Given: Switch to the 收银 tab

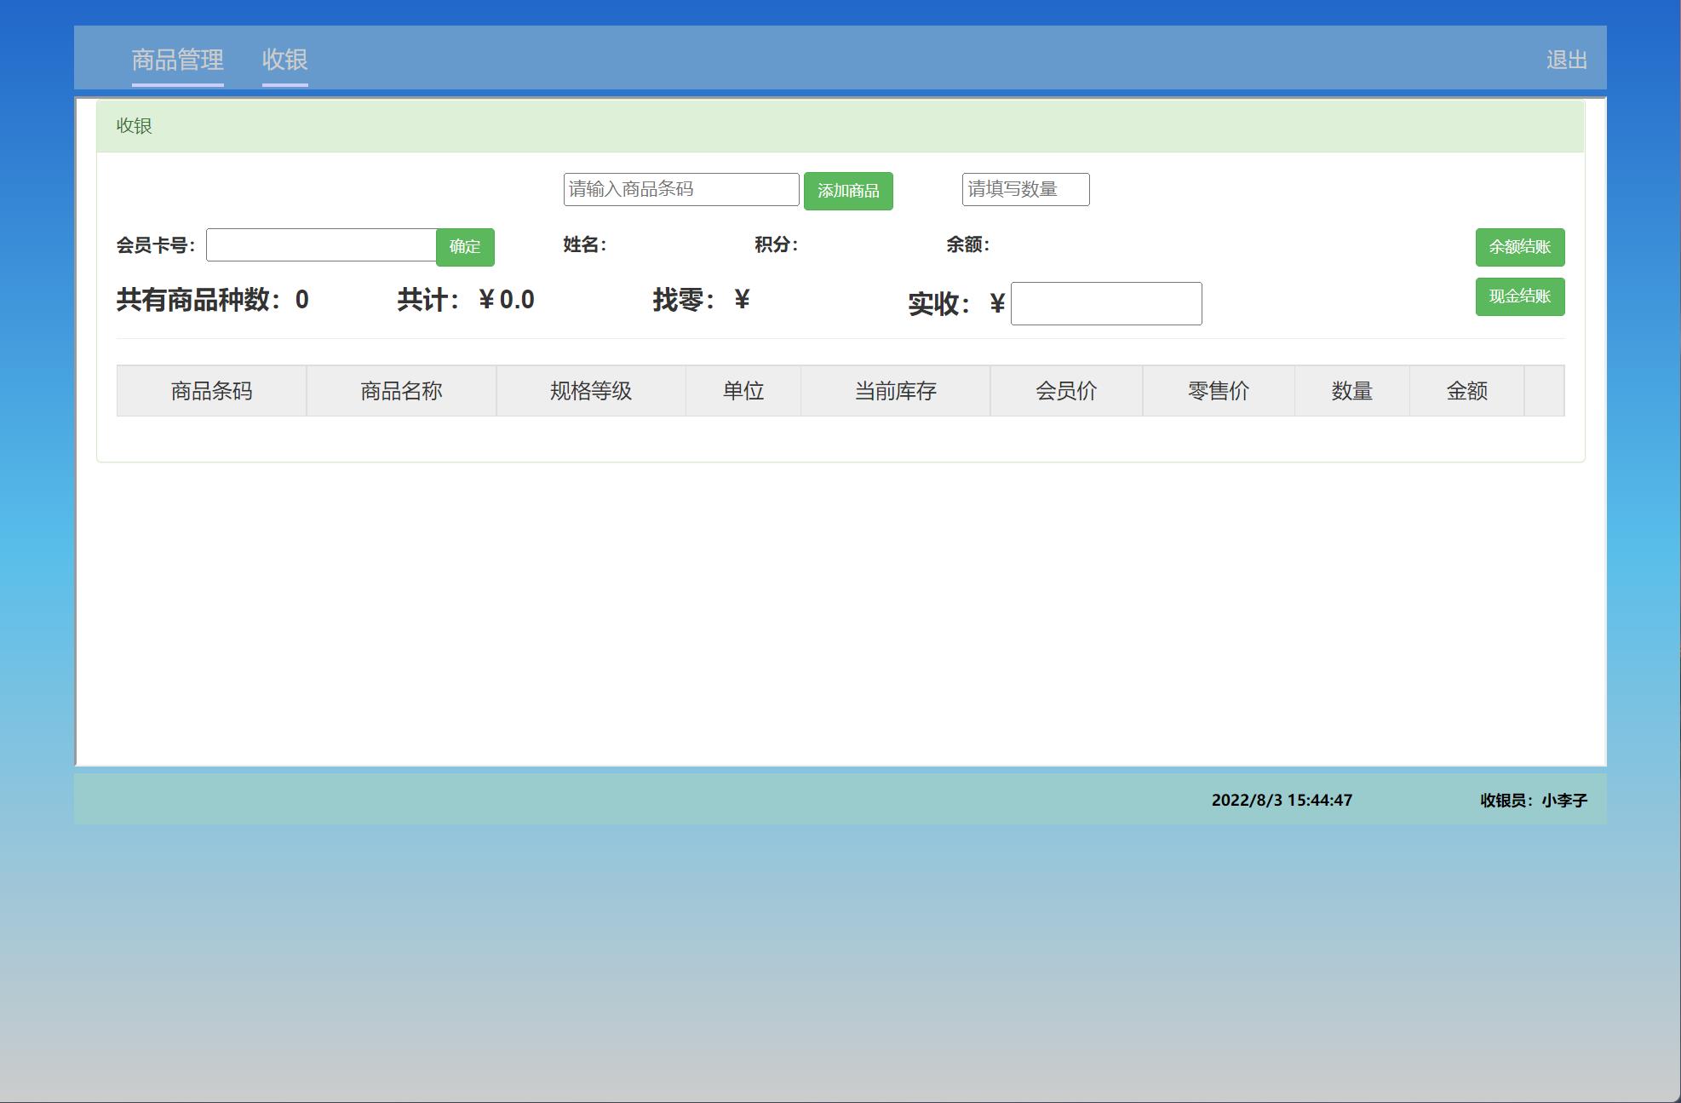Looking at the screenshot, I should tap(285, 60).
